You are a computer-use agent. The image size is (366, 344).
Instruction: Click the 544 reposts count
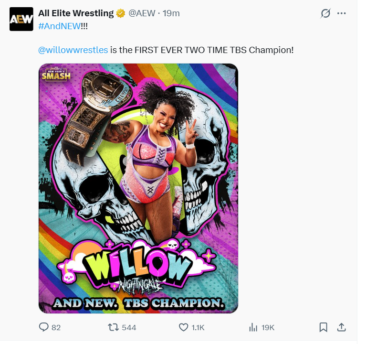pos(129,328)
